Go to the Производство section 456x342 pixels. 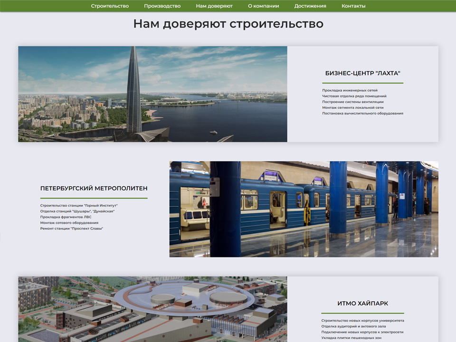click(x=162, y=6)
